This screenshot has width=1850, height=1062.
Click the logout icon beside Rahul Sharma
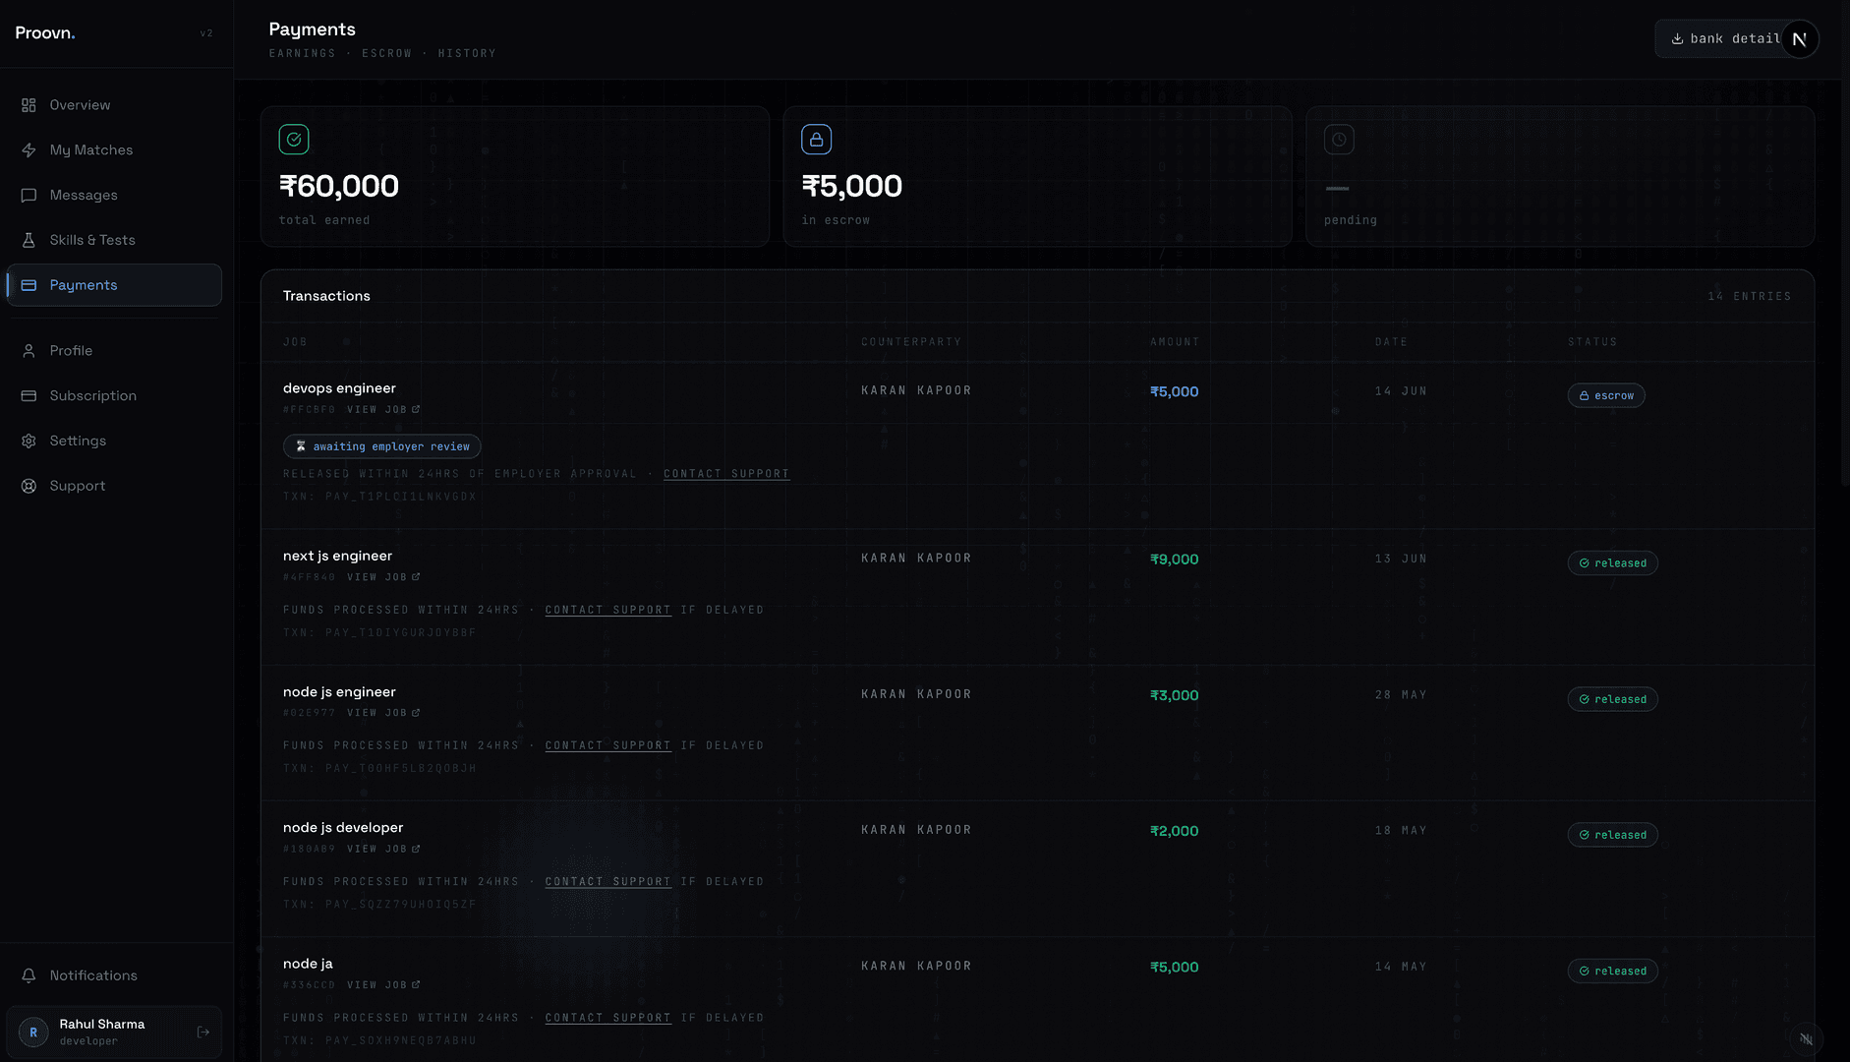click(203, 1032)
